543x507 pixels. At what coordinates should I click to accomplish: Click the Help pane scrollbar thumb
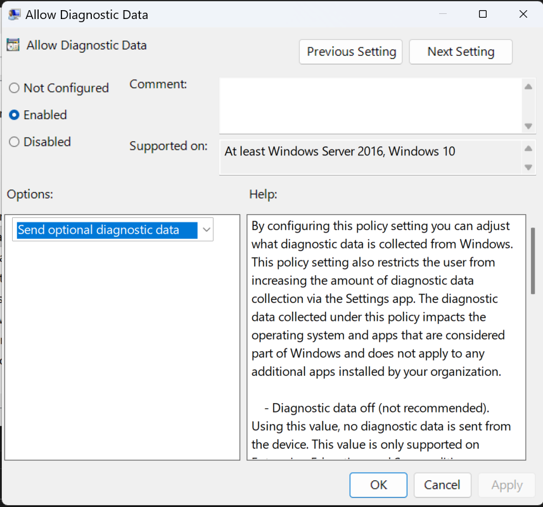tap(533, 261)
